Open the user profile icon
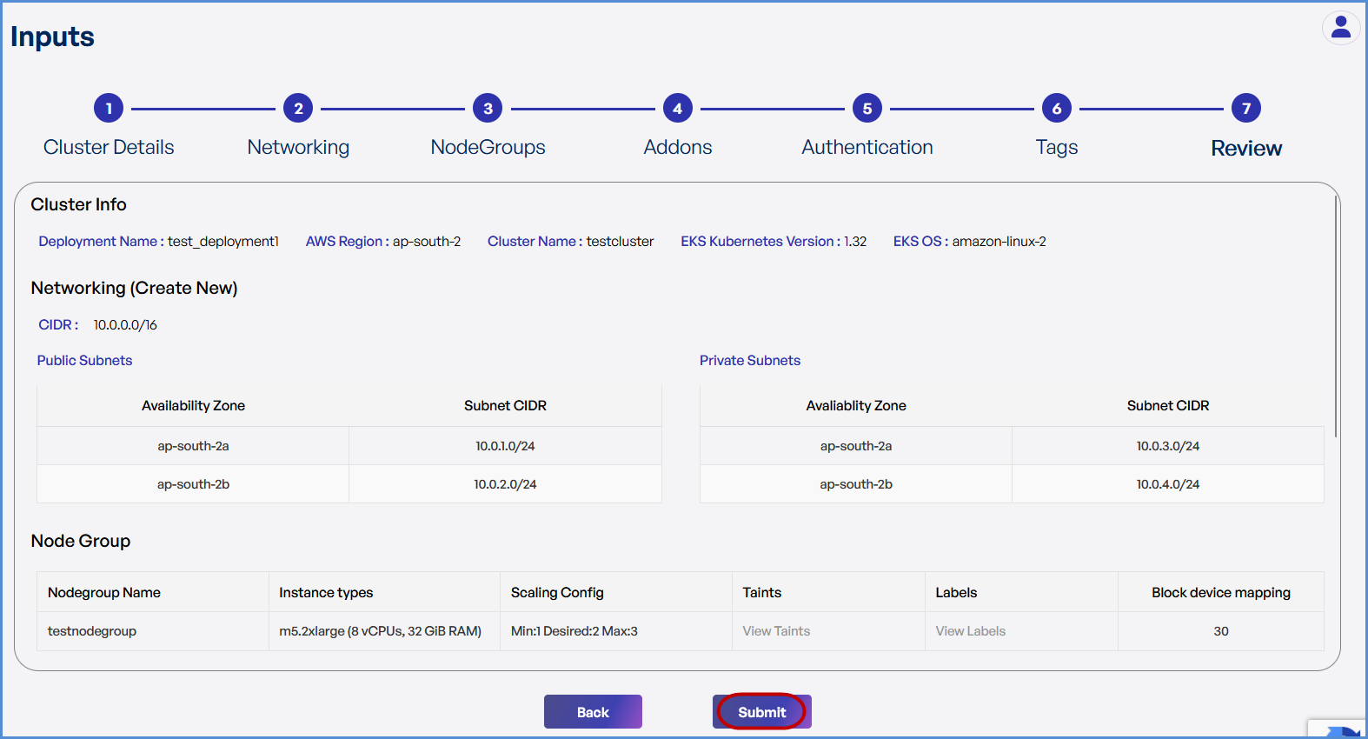 coord(1341,28)
